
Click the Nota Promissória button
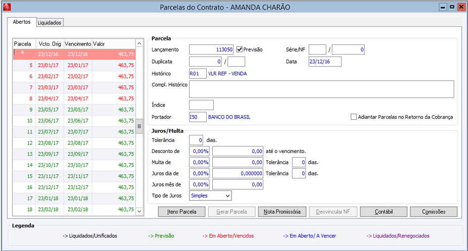(282, 212)
